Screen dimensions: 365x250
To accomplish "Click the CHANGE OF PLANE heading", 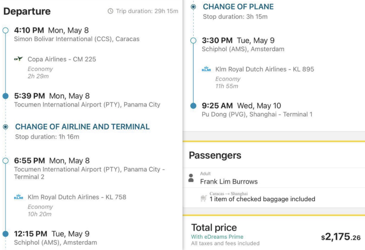I will (238, 7).
